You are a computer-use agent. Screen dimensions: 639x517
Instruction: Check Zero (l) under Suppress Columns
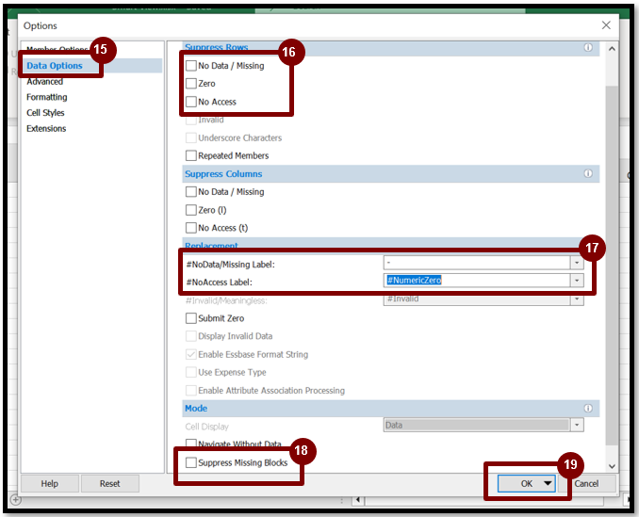pyautogui.click(x=190, y=210)
